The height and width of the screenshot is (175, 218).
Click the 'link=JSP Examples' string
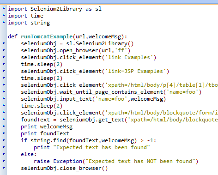click(135, 71)
